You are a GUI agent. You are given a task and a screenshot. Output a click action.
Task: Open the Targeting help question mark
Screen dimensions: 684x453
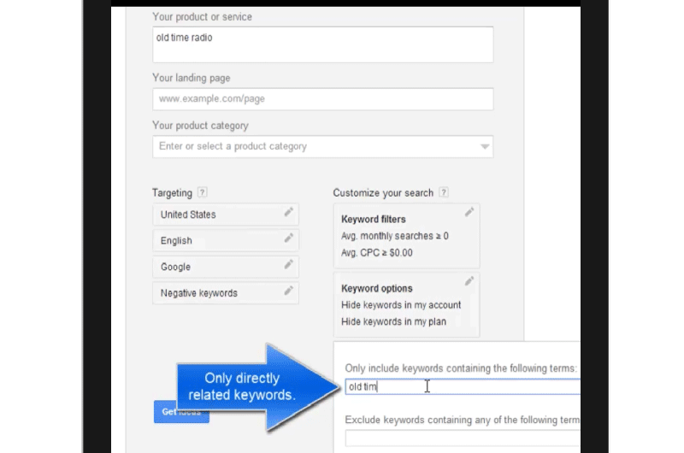pyautogui.click(x=202, y=192)
